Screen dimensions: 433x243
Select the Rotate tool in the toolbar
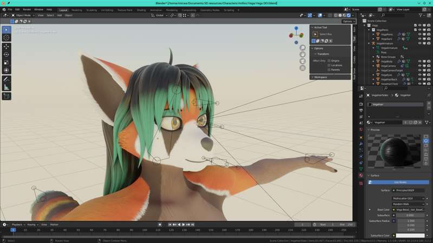(x=6, y=54)
